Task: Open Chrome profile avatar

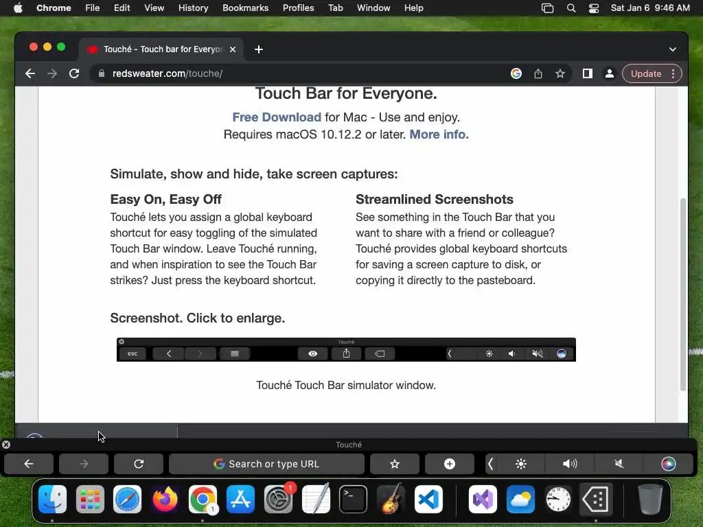Action: (x=610, y=73)
